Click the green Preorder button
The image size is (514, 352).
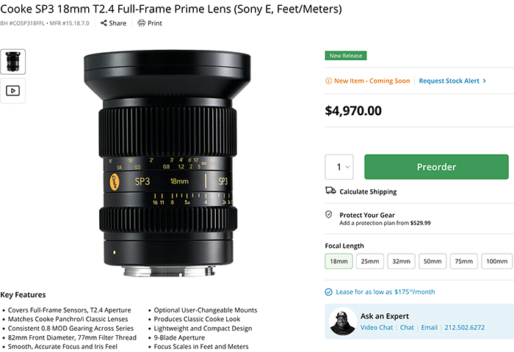tap(436, 167)
